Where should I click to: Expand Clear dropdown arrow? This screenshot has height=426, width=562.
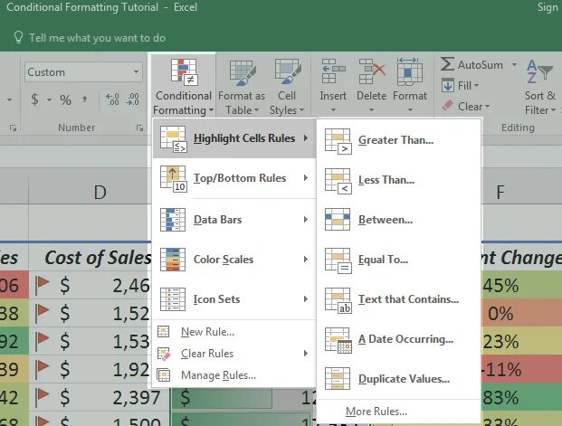point(487,107)
